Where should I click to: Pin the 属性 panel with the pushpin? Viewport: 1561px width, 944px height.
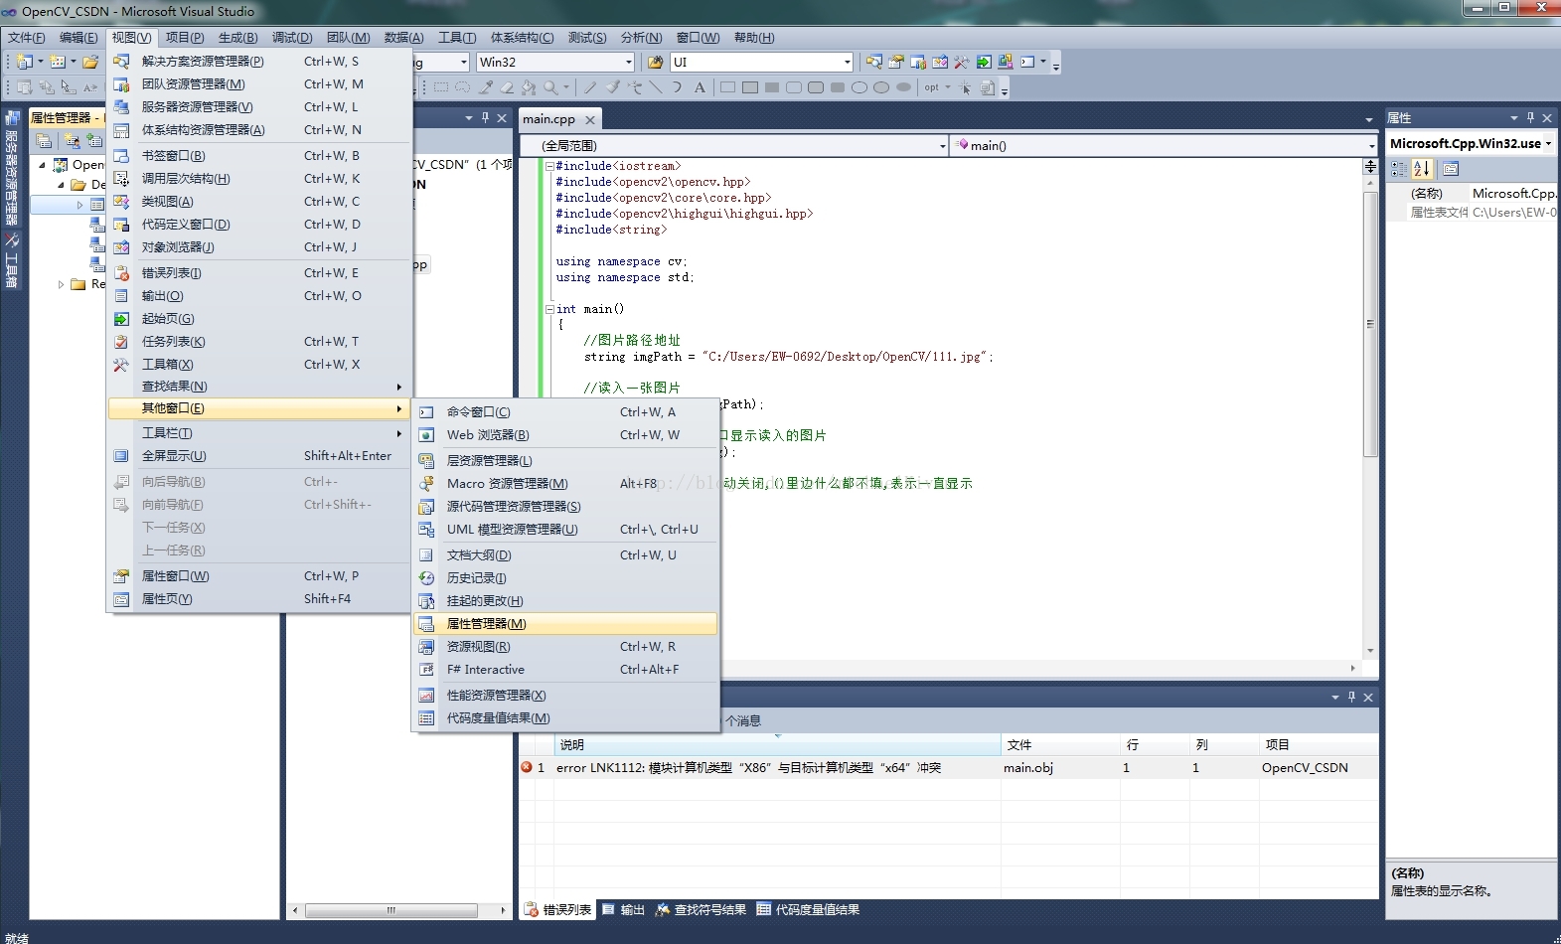click(x=1530, y=117)
